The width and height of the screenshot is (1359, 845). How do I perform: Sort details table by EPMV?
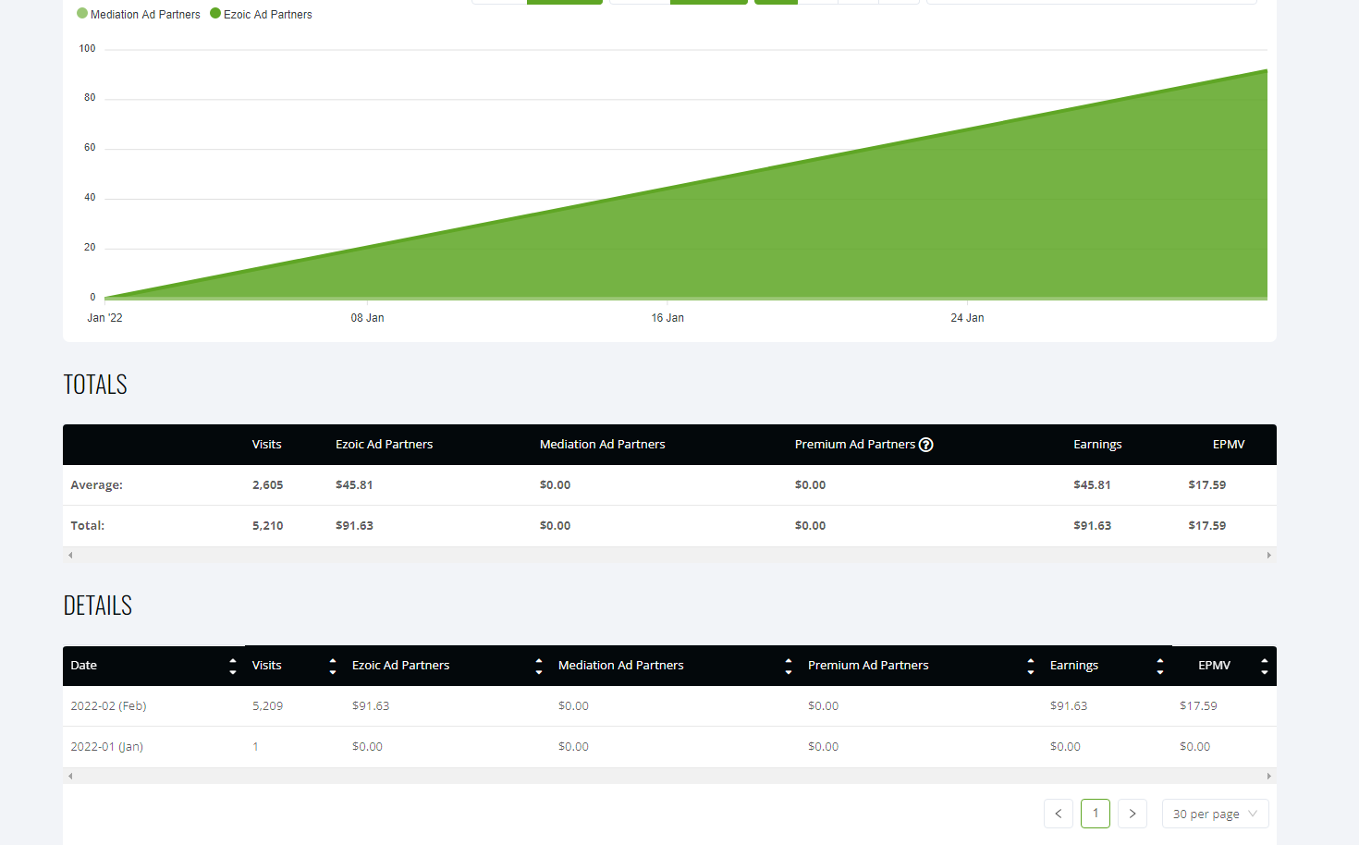[1265, 666]
